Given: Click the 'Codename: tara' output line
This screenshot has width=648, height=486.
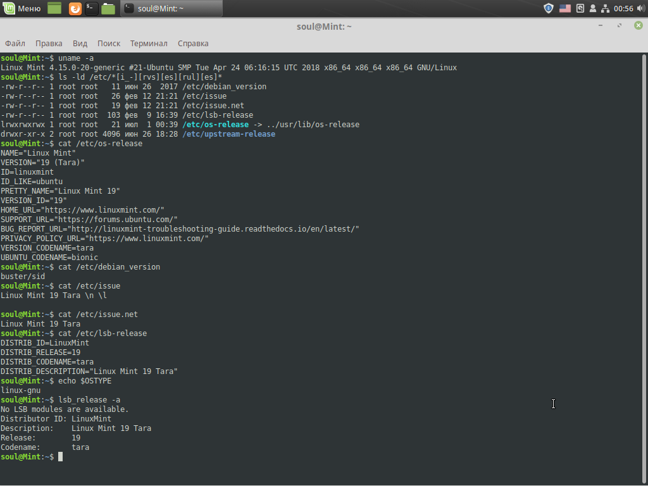Looking at the screenshot, I should click(45, 447).
